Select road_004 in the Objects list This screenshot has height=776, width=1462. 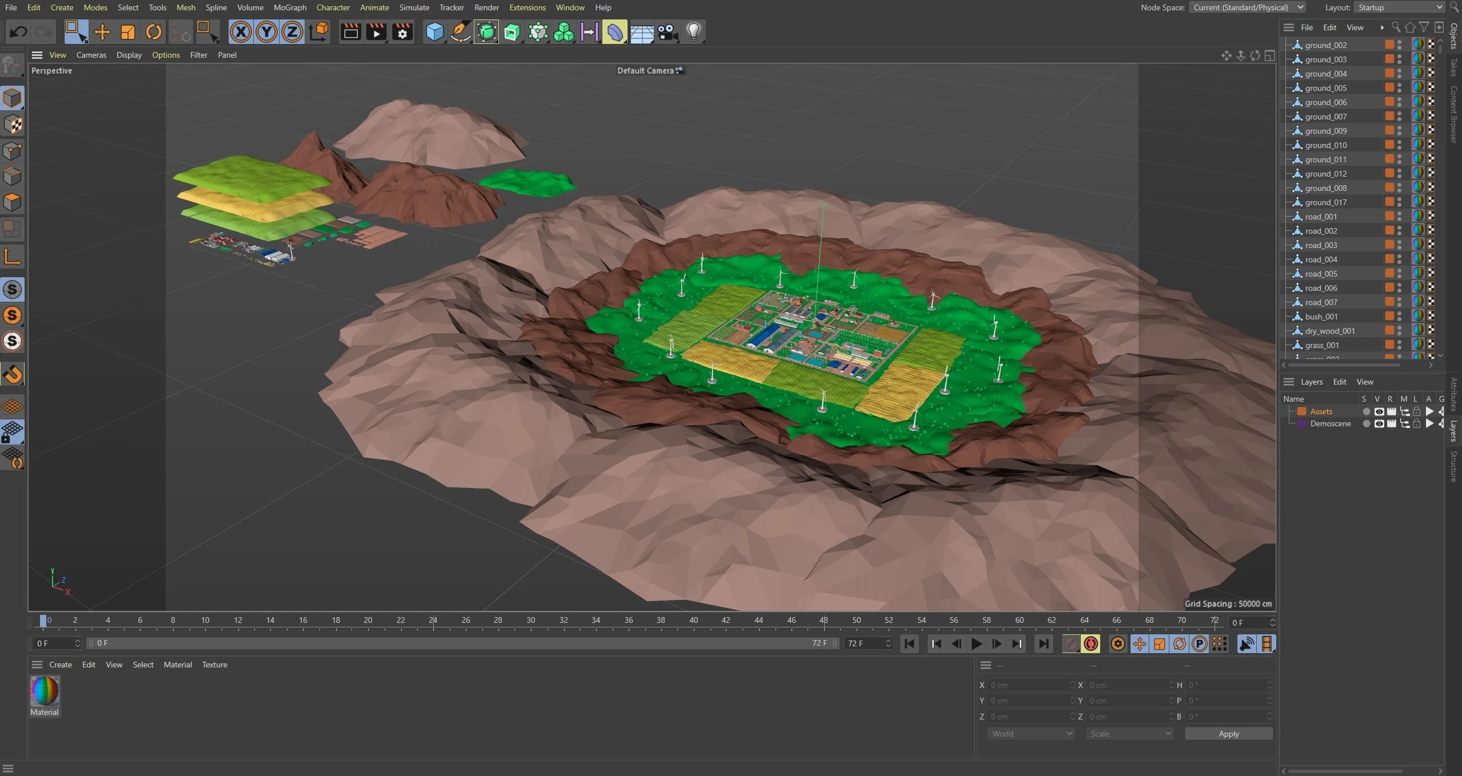point(1321,259)
